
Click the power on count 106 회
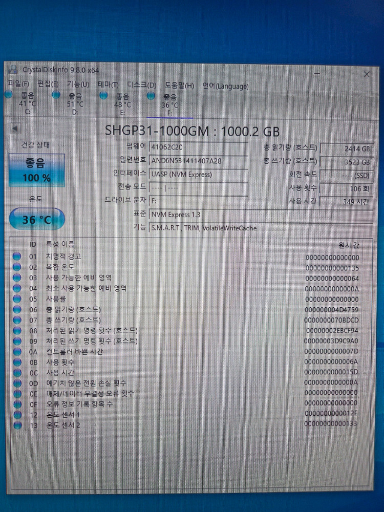click(x=347, y=189)
